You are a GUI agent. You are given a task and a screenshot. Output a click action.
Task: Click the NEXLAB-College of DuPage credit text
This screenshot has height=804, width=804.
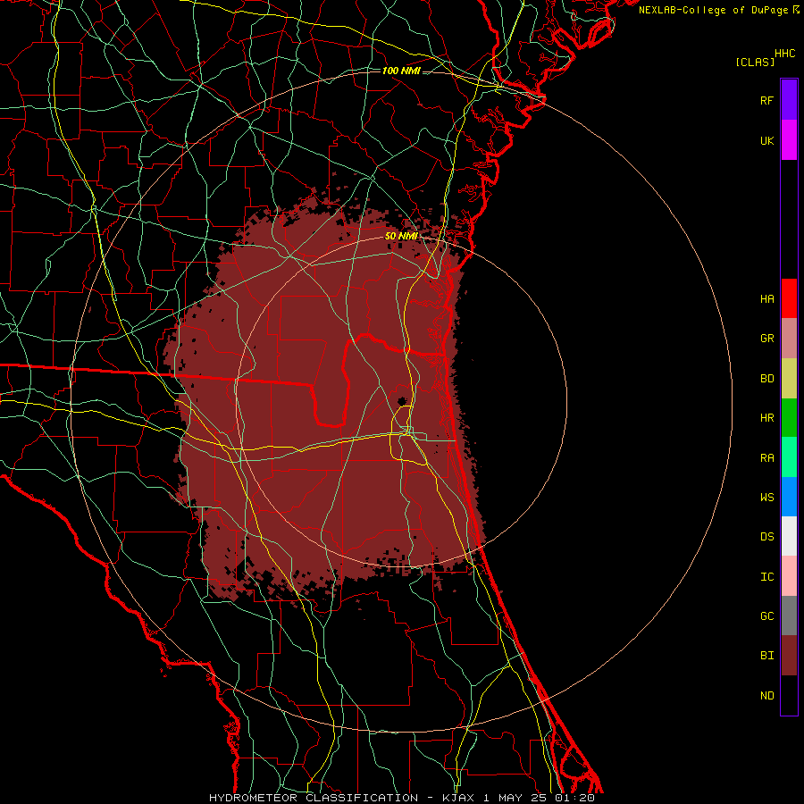719,10
